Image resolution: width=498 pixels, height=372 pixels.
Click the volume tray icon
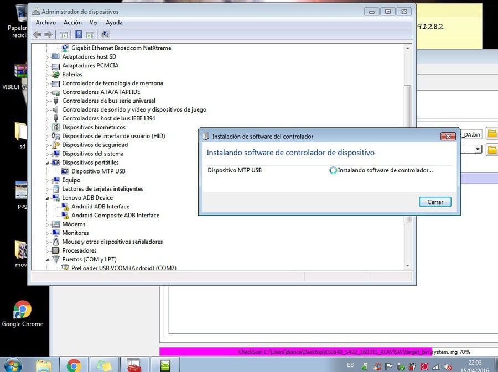click(x=448, y=367)
